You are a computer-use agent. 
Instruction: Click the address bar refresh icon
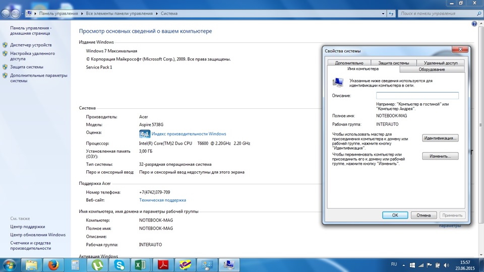pos(391,14)
